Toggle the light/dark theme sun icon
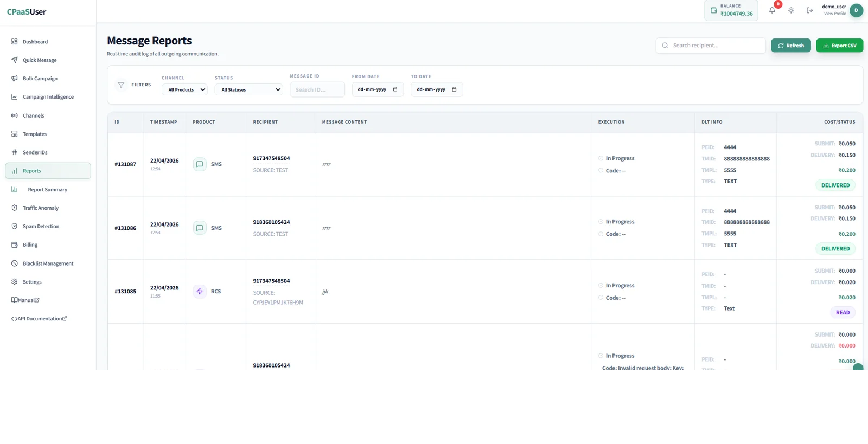 click(791, 10)
